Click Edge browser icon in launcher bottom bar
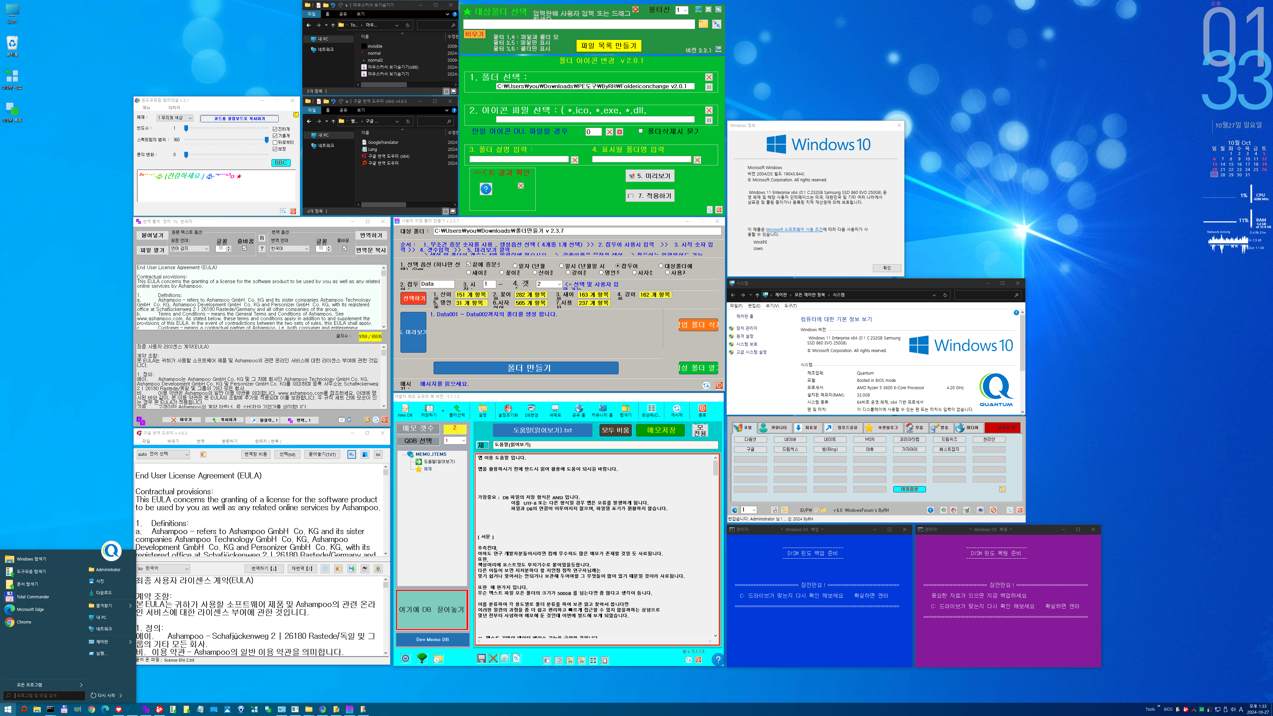 pos(735,510)
